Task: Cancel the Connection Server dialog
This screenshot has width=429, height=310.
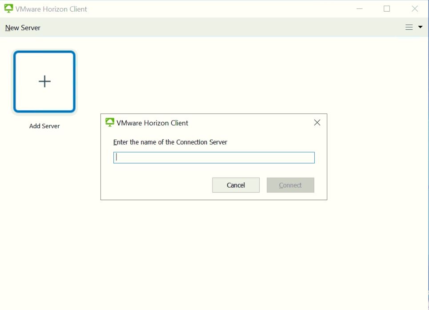Action: coord(236,185)
